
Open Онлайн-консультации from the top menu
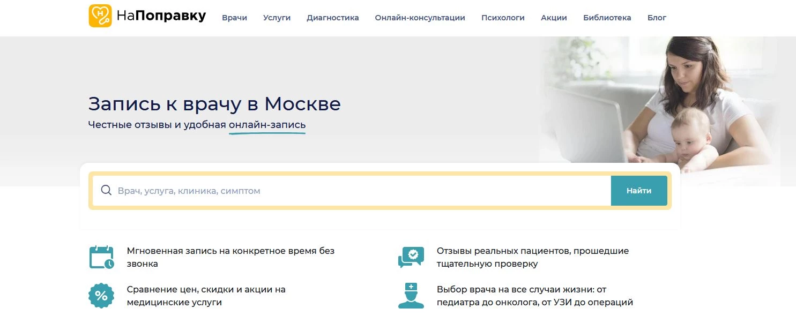[x=420, y=17]
